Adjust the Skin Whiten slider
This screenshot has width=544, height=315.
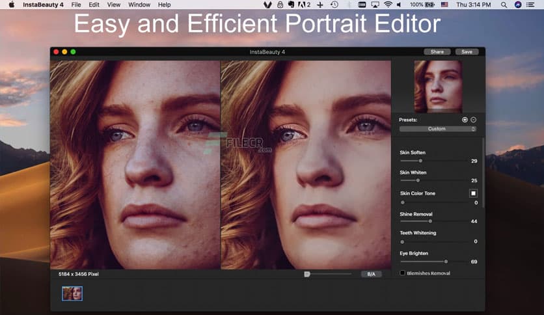(x=433, y=180)
